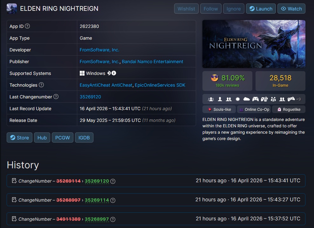Click the gamepad icon next to +9
The width and height of the screenshot is (314, 228).
pyautogui.click(x=291, y=99)
